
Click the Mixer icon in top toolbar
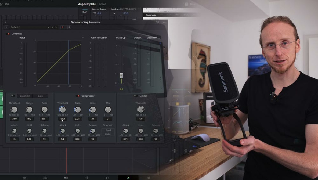tap(186, 4)
